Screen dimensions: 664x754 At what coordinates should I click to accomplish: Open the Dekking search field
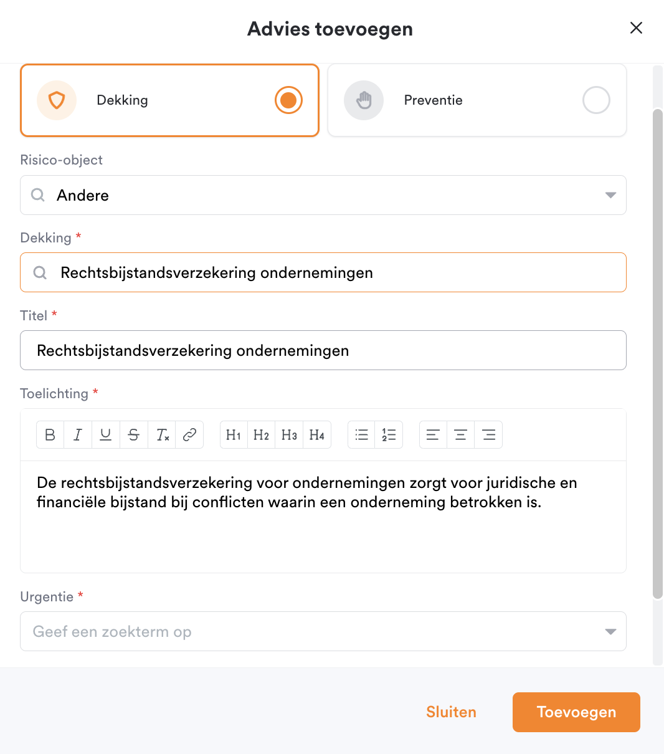tap(323, 272)
